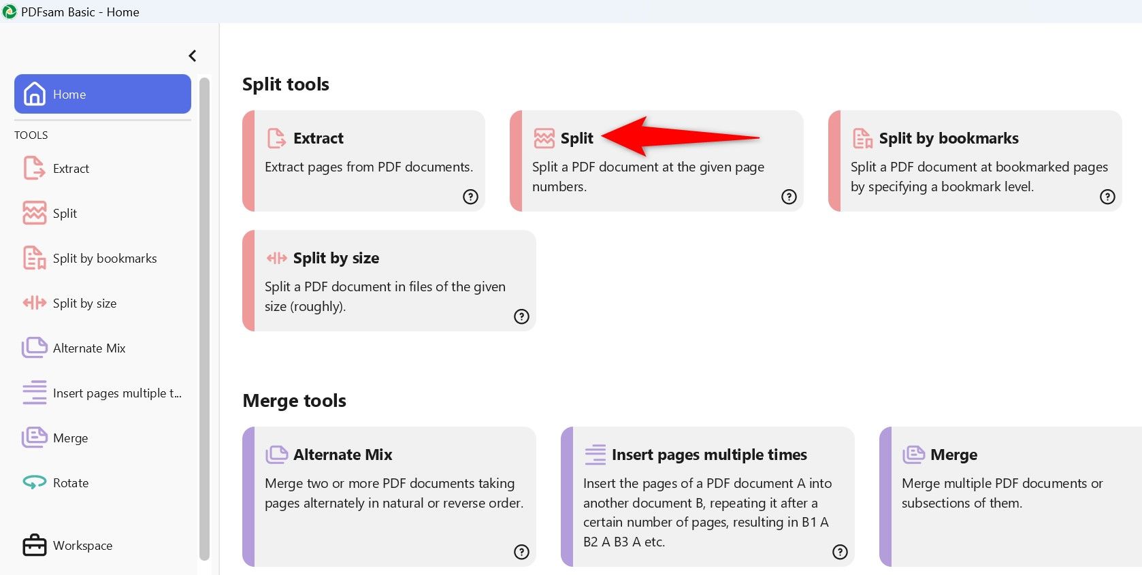Click the Split icon in the sidebar
Image resolution: width=1142 pixels, height=575 pixels.
[34, 213]
